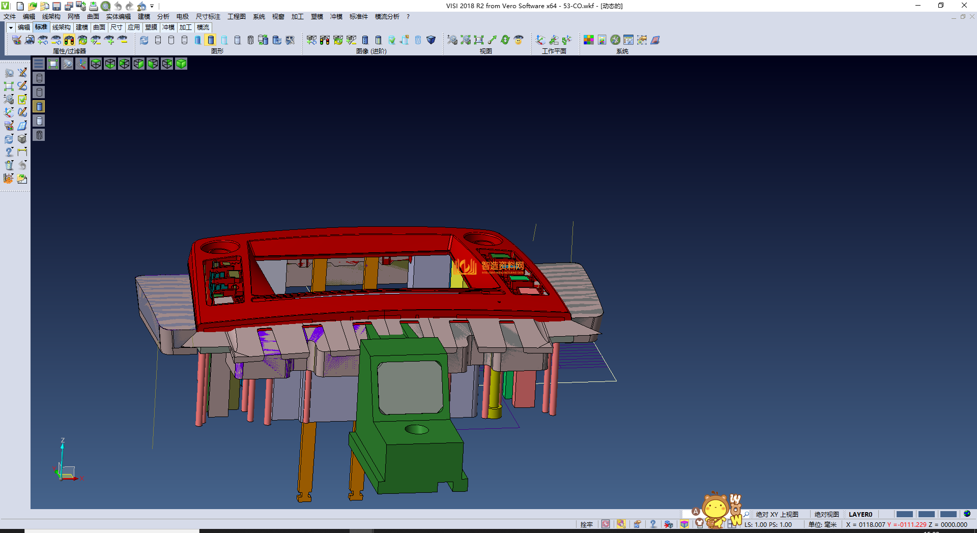Click the 1:1 zoom fit icon in 视图
Image resolution: width=977 pixels, height=533 pixels.
point(479,40)
